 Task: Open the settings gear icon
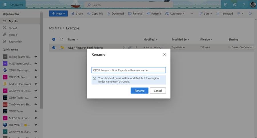tap(234, 5)
